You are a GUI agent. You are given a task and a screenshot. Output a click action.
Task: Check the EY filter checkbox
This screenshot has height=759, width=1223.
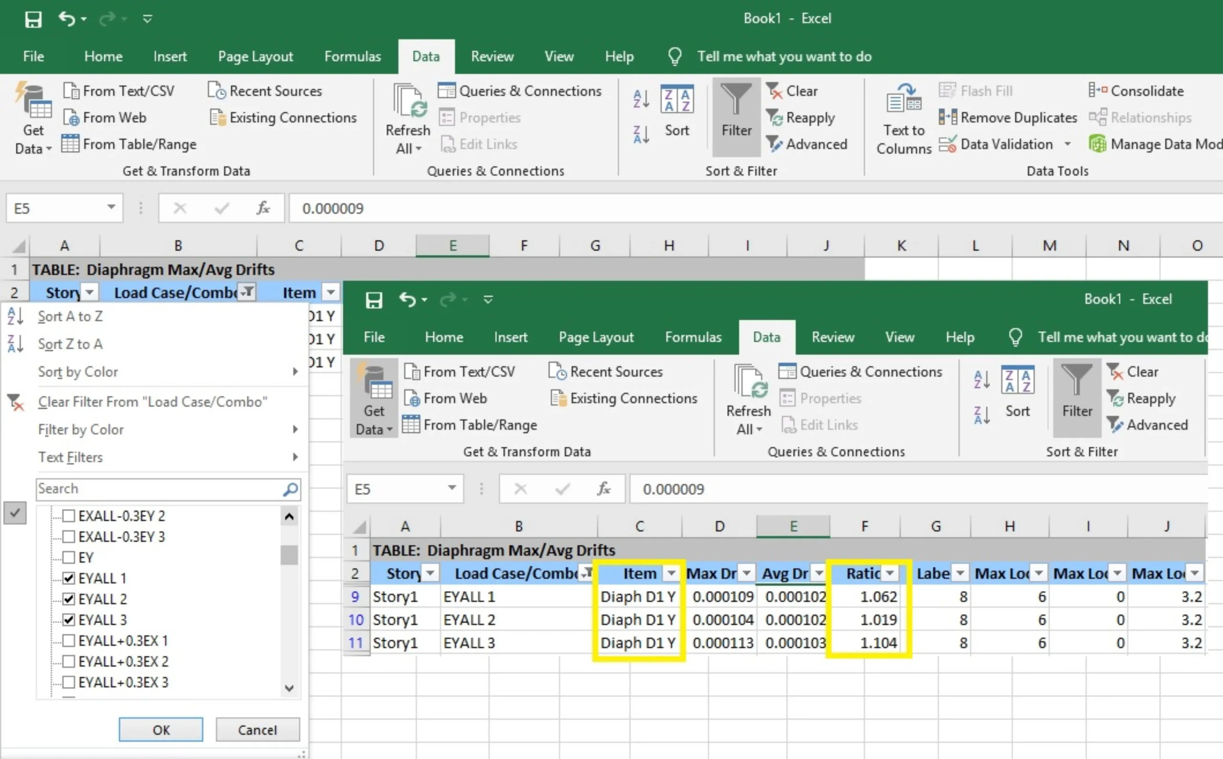pyautogui.click(x=69, y=557)
